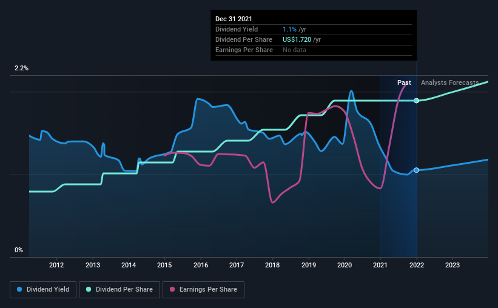Toggle the Dividend Yield legend button
The width and height of the screenshot is (498, 308).
click(42, 290)
